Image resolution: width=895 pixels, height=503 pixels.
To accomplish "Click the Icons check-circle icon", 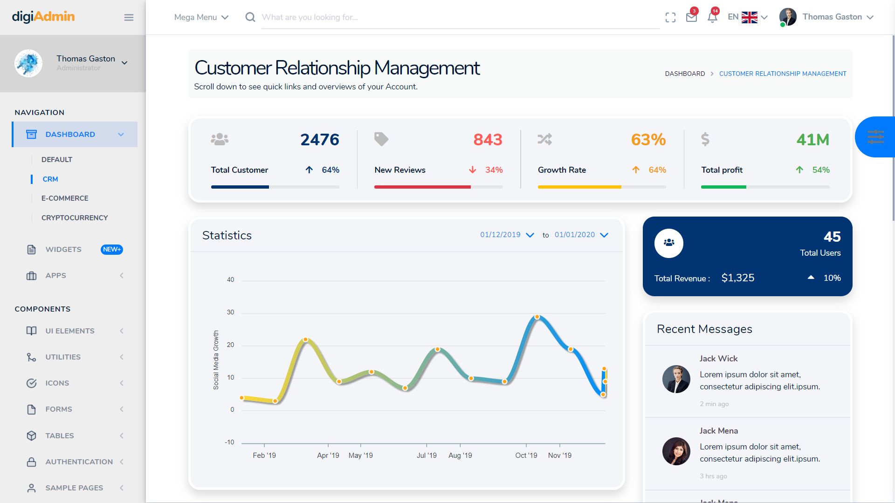I will [x=31, y=383].
